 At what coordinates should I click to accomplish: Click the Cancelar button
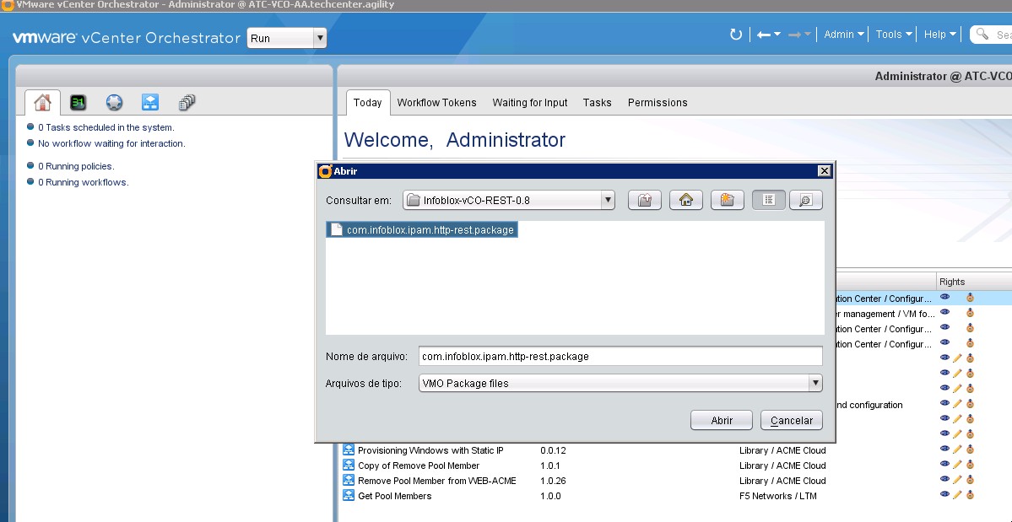791,420
